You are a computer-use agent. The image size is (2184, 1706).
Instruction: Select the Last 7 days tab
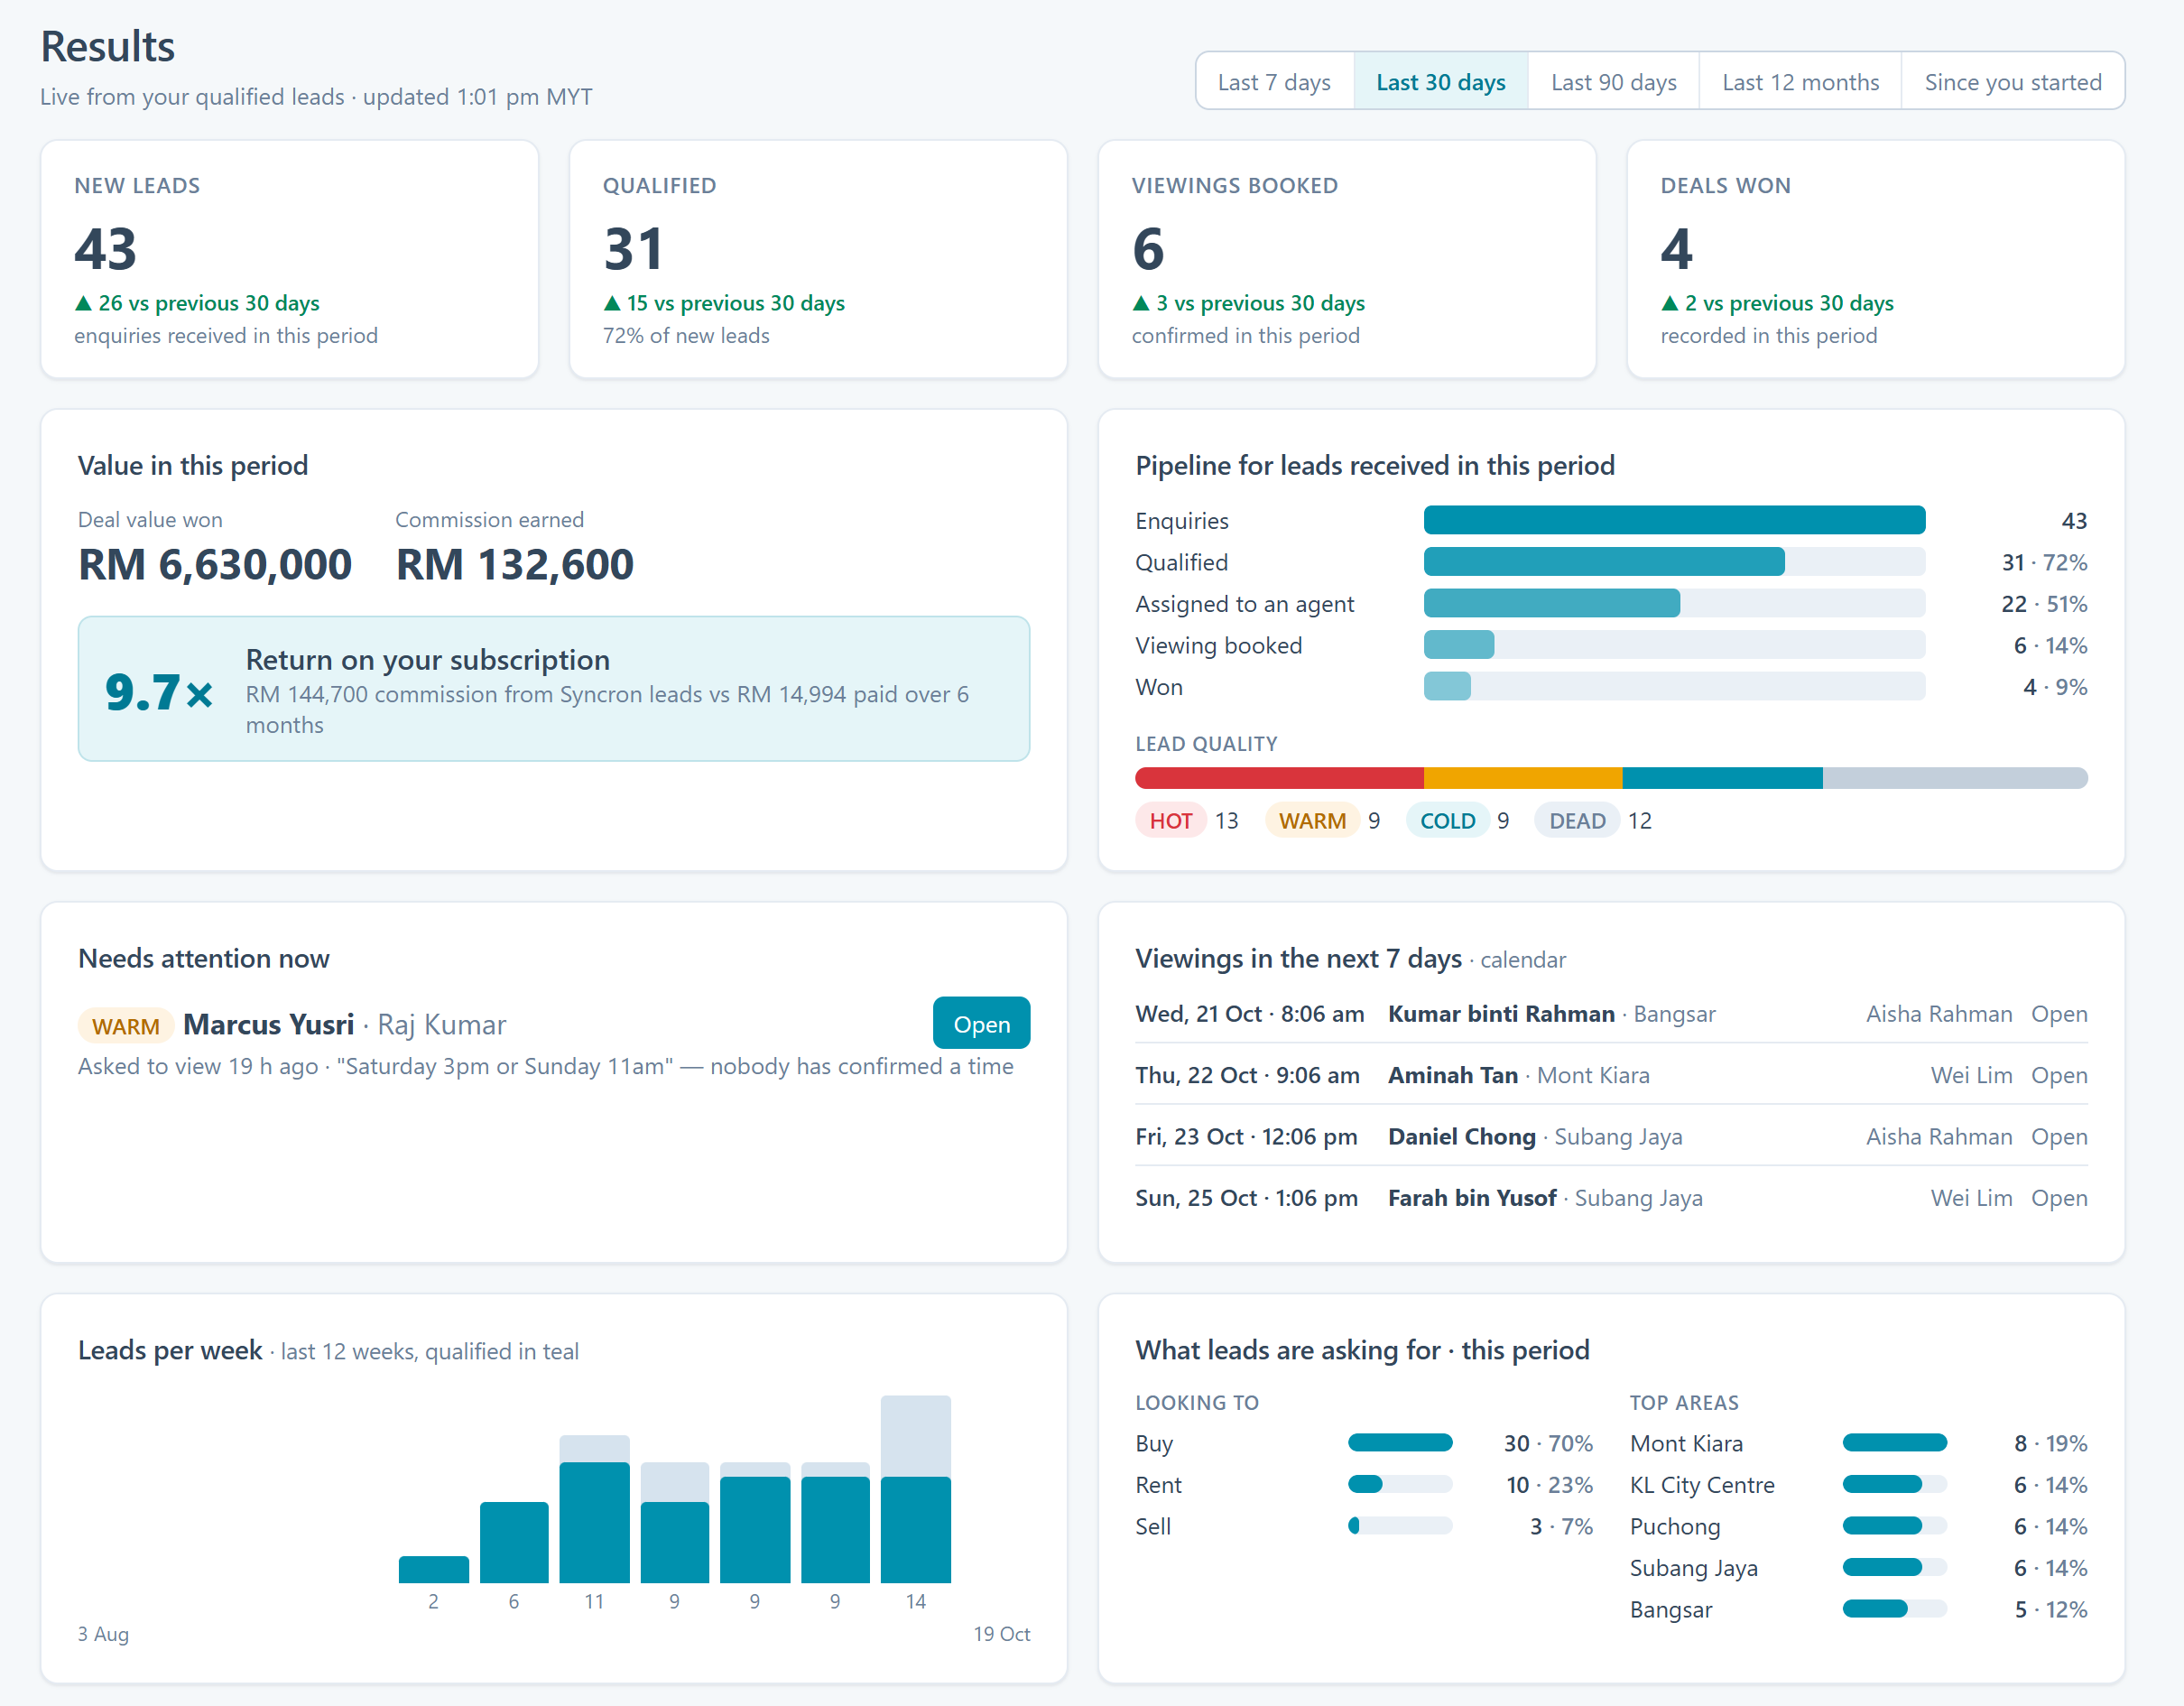[x=1274, y=82]
